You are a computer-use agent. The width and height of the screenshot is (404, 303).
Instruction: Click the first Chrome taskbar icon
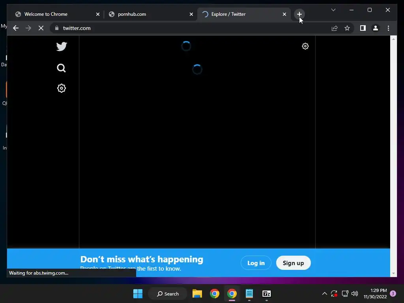click(214, 294)
